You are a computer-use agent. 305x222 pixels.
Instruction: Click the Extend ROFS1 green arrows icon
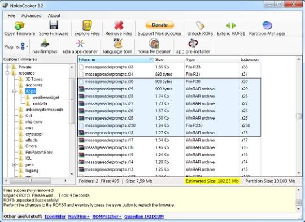coord(231,25)
